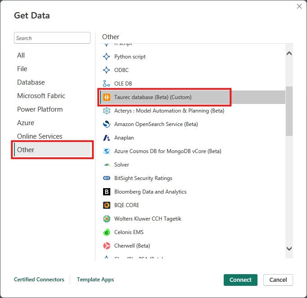This screenshot has height=298, width=307.
Task: Select 'Python script' in the list
Action: [x=193, y=57]
